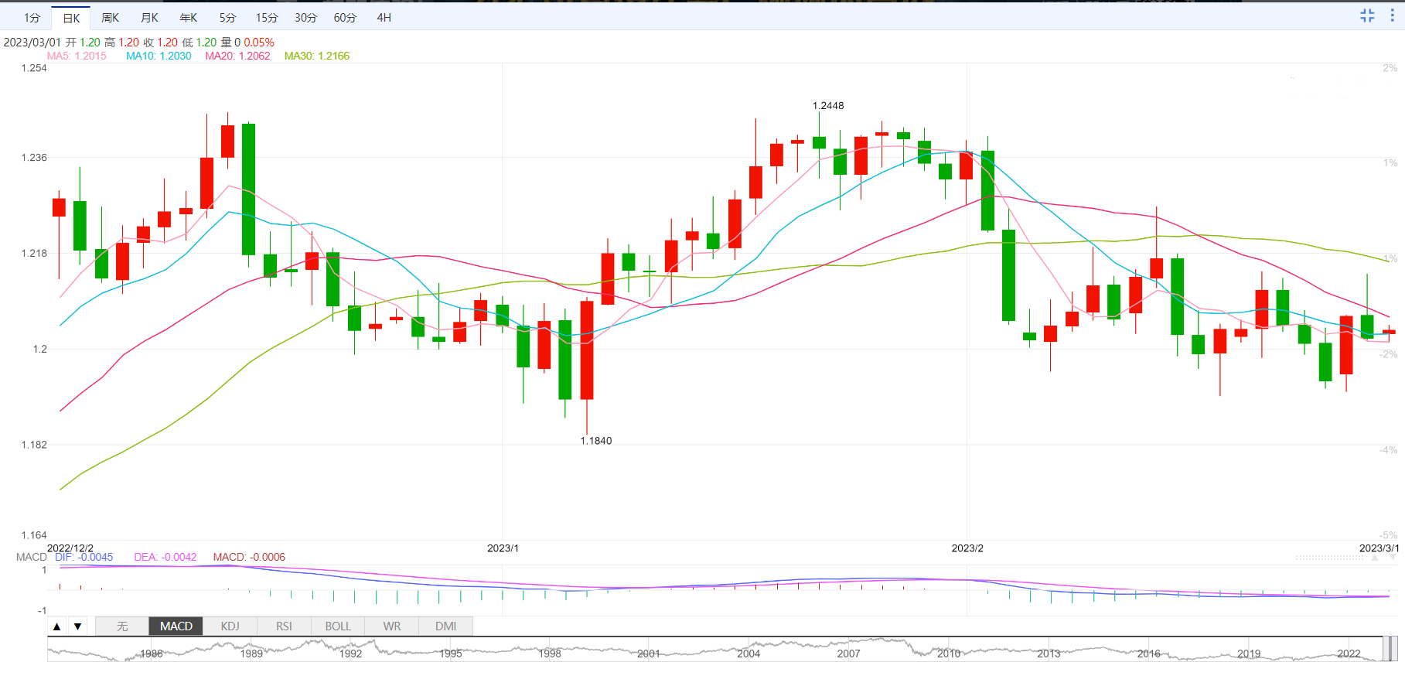
Task: Click the 1.1840 low price annotation
Action: (596, 441)
